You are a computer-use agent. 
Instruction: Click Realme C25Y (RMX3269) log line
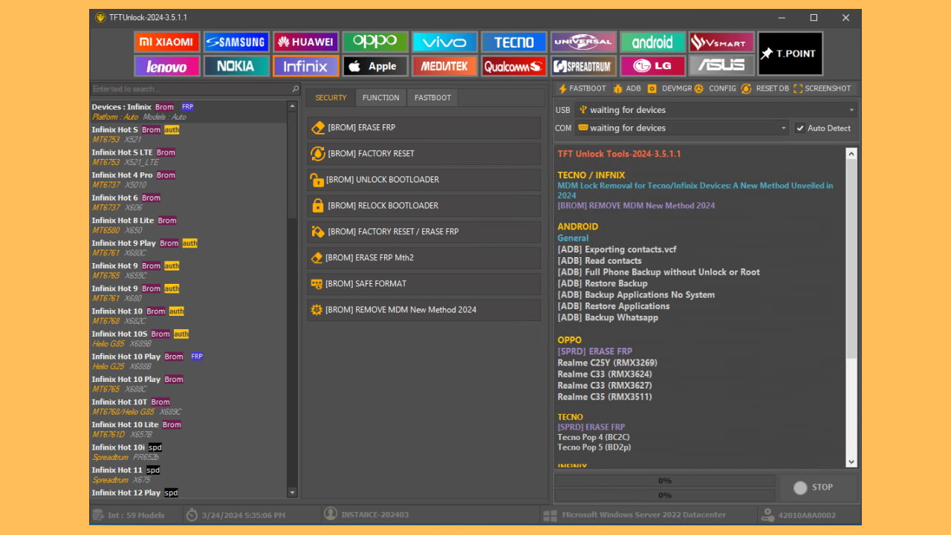point(607,363)
